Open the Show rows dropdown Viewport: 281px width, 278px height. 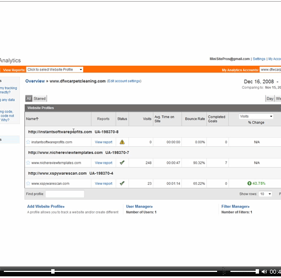click(x=265, y=194)
